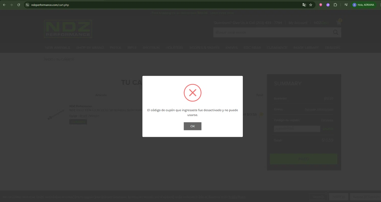Open the NDZ Cash link
The width and height of the screenshot is (381, 202).
(x=321, y=23)
